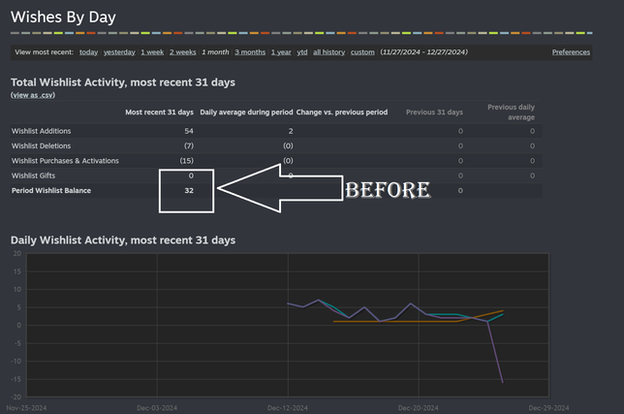Click the 'Daily average during period' column header

(246, 112)
